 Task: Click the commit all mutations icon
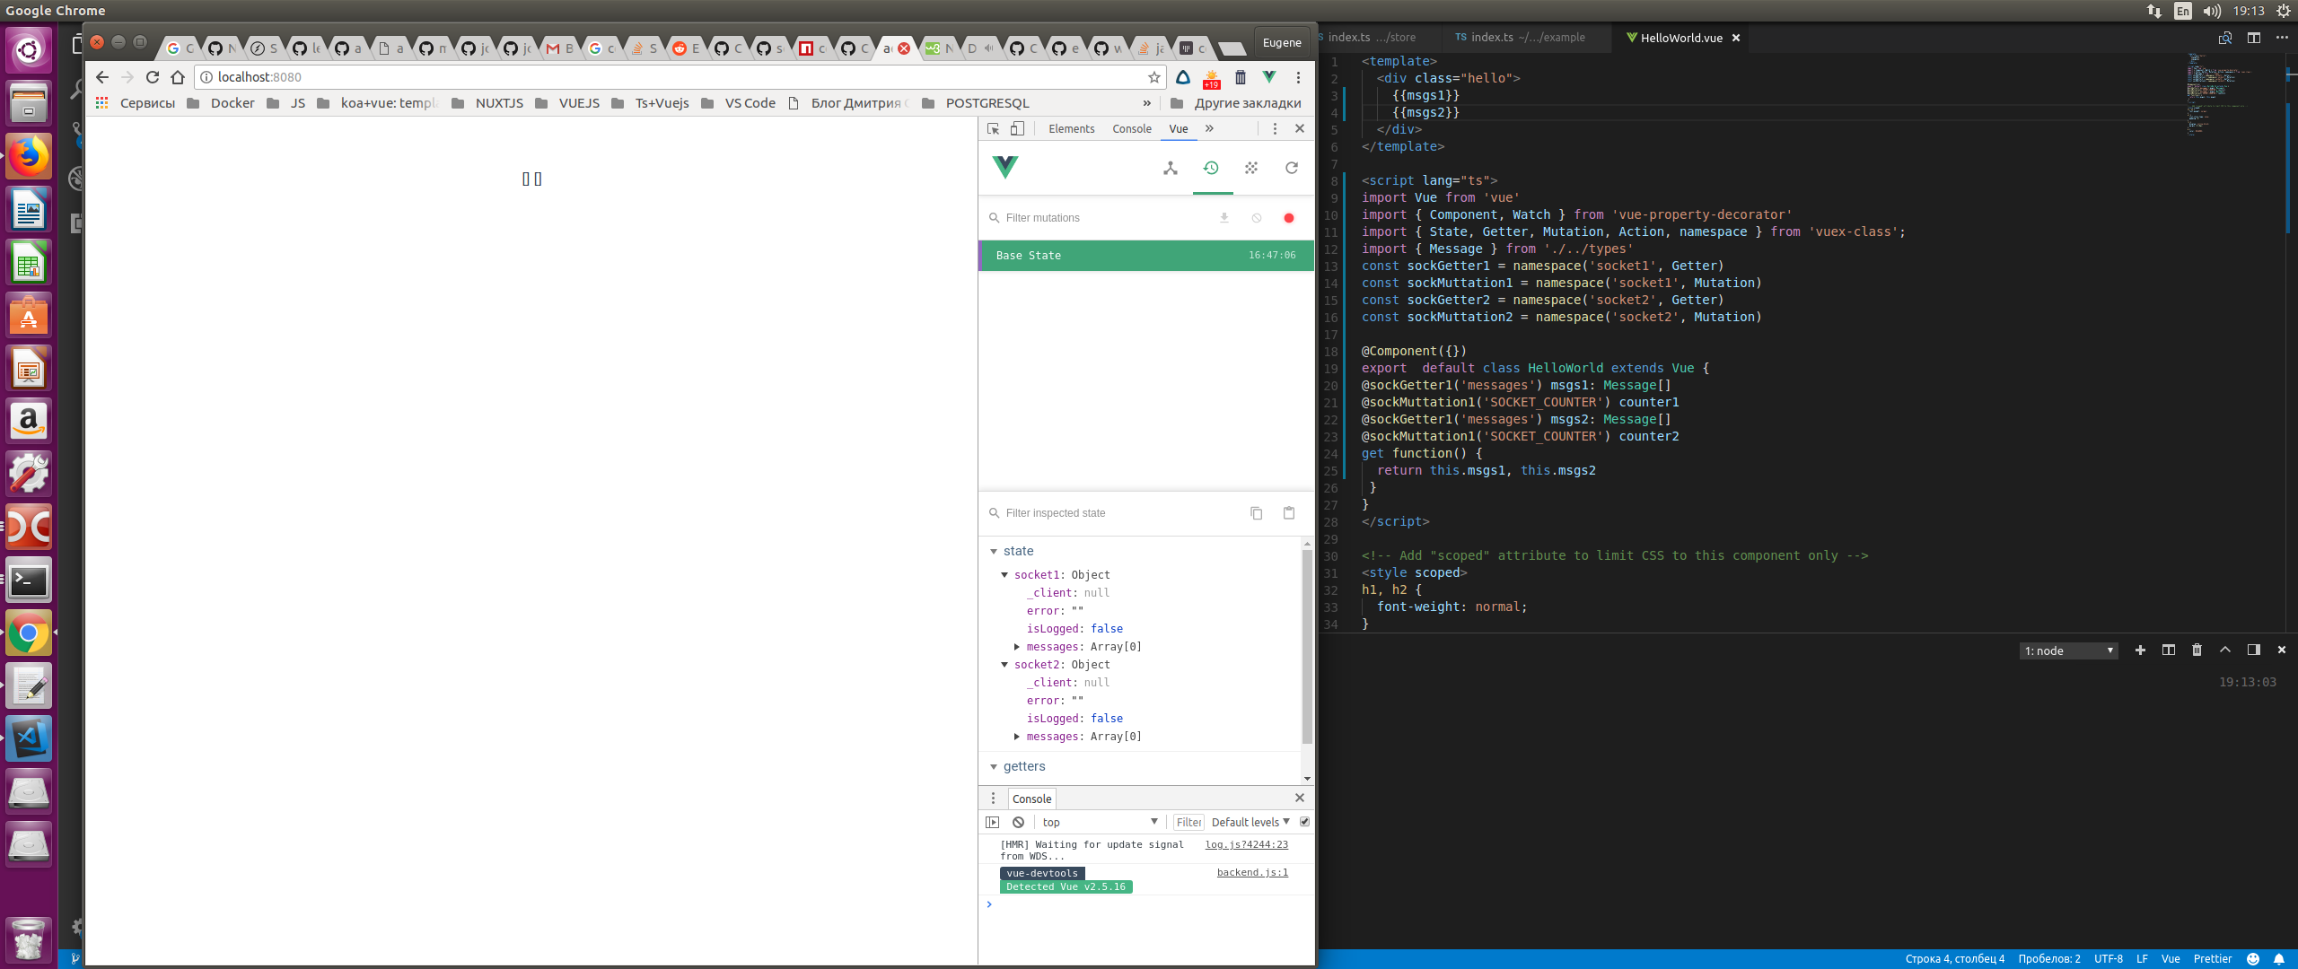pos(1224,218)
